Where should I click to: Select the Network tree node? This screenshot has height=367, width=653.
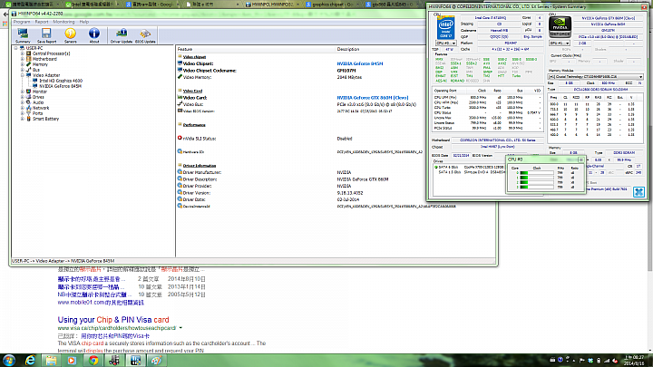point(41,108)
